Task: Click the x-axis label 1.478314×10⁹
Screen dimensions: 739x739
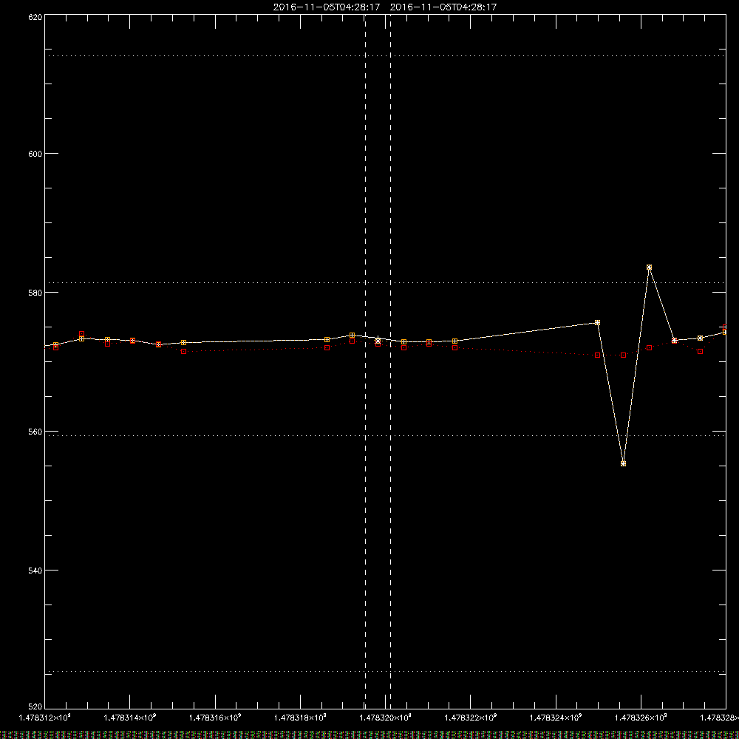Action: [x=129, y=718]
